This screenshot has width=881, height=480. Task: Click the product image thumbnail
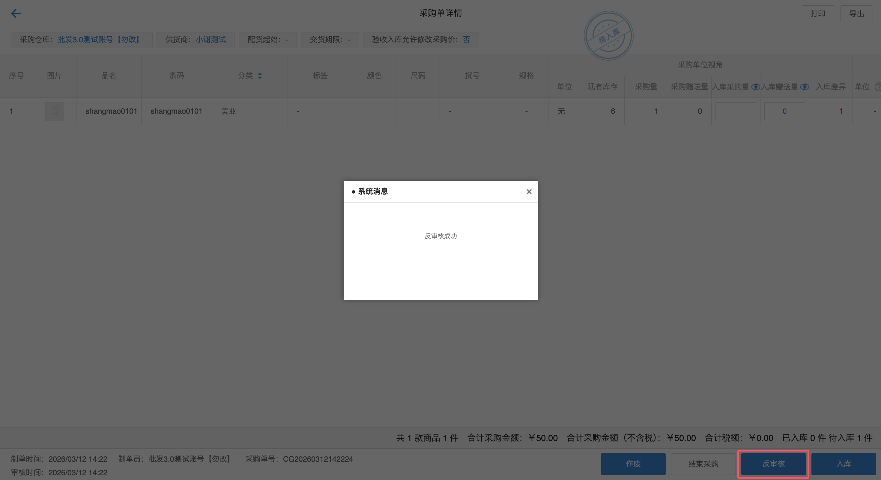[55, 111]
